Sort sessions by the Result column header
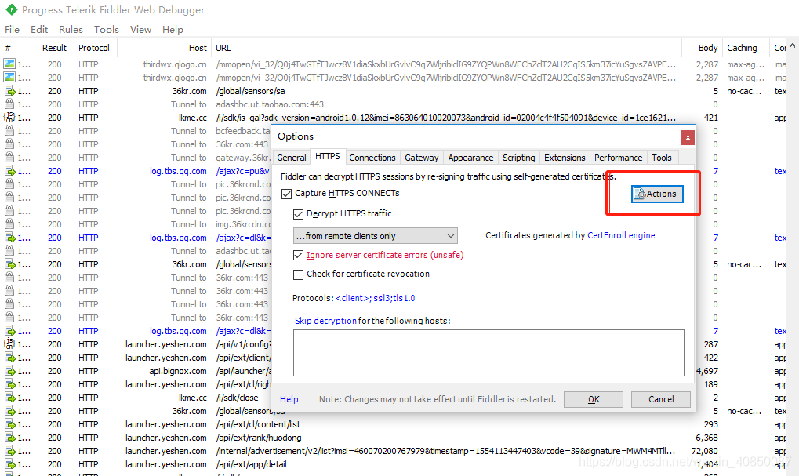This screenshot has width=799, height=476. 54,48
